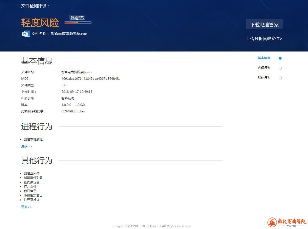
Task: Select the blue 基本信息 navigation dot
Action: (280, 58)
